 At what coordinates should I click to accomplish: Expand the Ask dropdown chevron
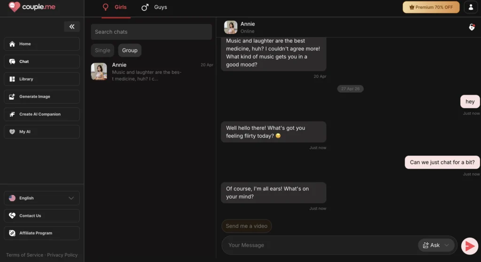point(447,245)
